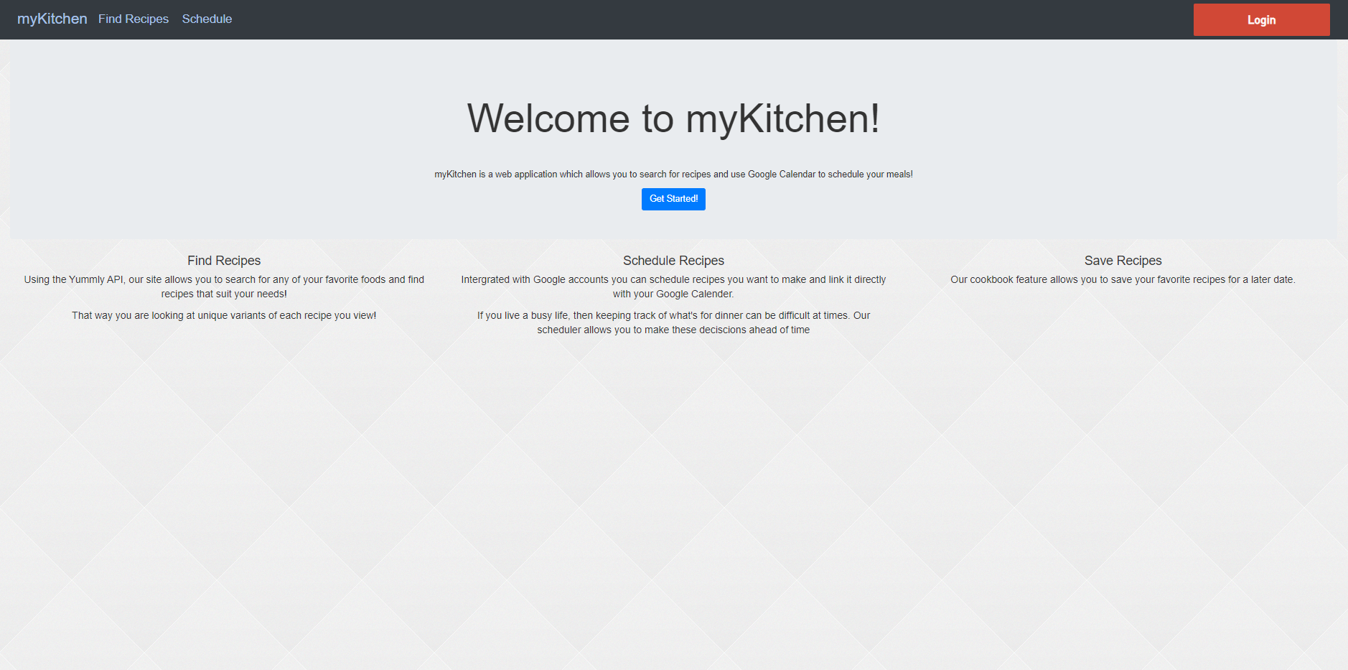
Task: Select the Find Recipes section heading
Action: pyautogui.click(x=223, y=260)
